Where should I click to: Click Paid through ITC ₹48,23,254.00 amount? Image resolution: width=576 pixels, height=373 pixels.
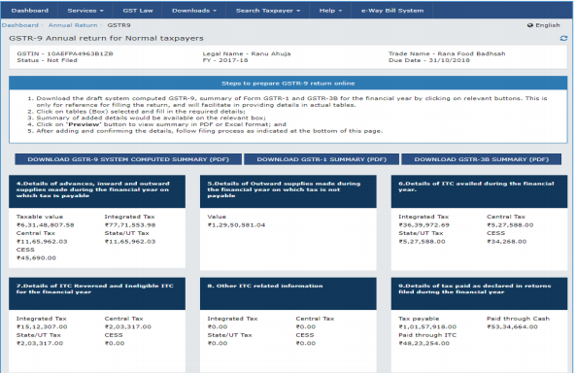(424, 344)
